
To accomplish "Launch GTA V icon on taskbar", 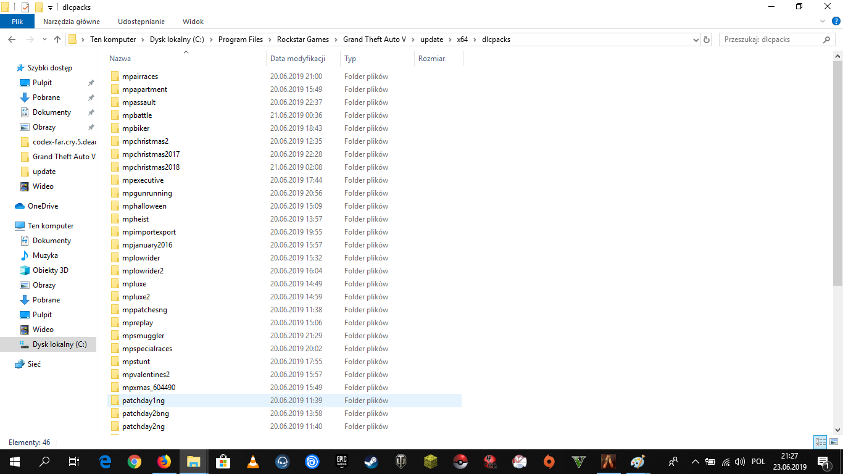I will pyautogui.click(x=579, y=462).
